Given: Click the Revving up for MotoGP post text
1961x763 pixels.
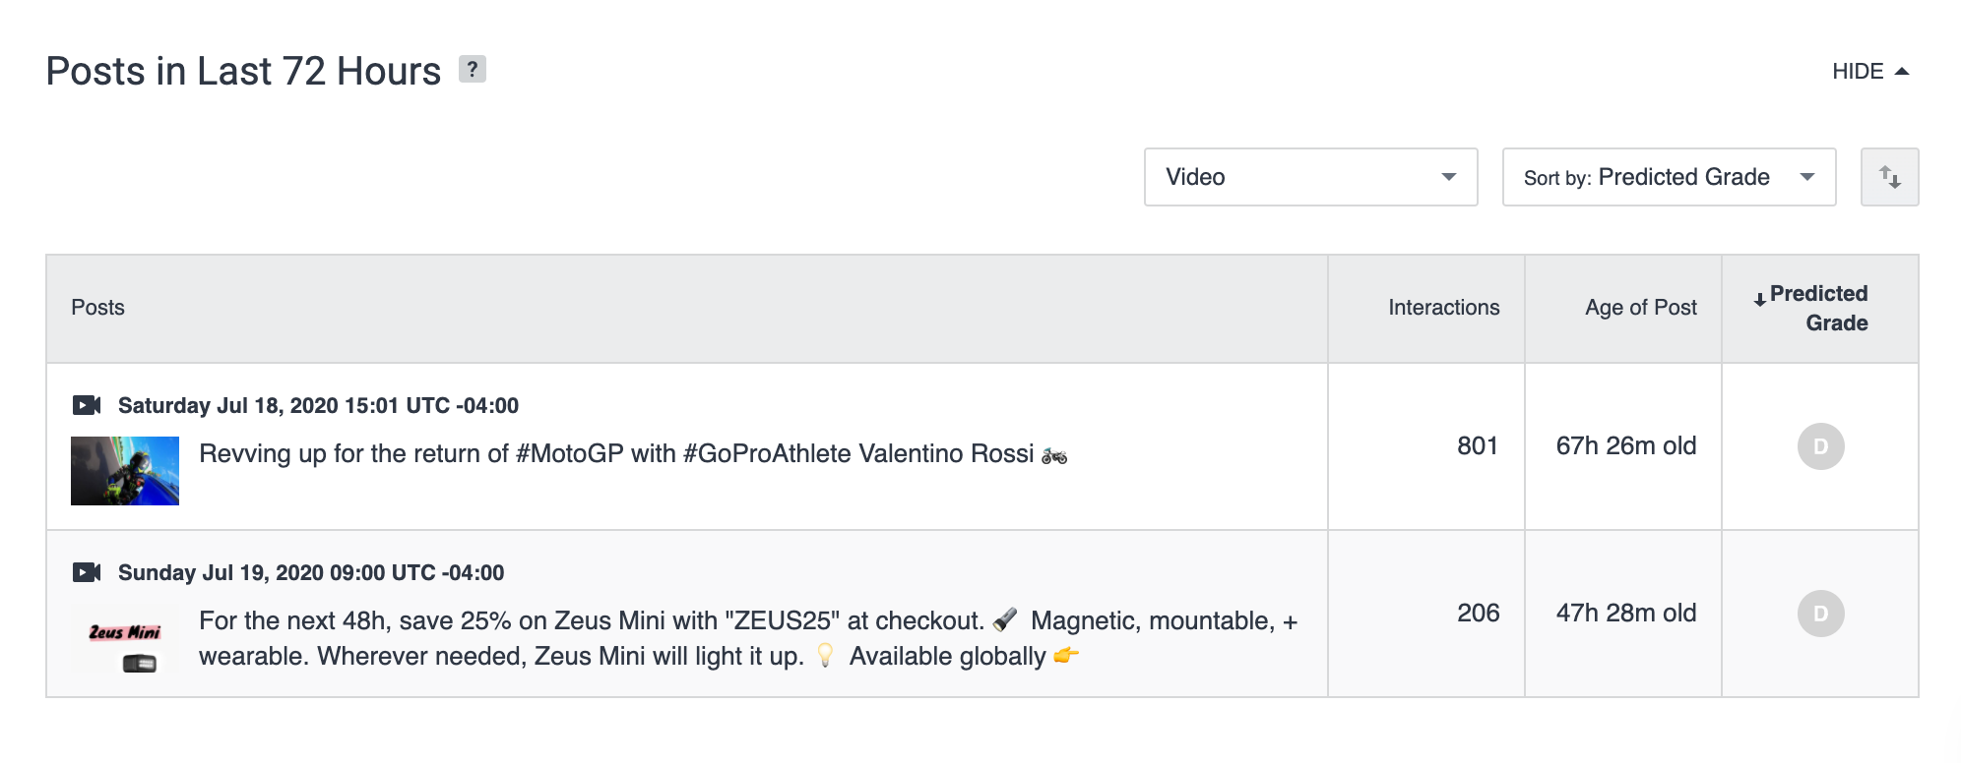Looking at the screenshot, I should point(616,453).
